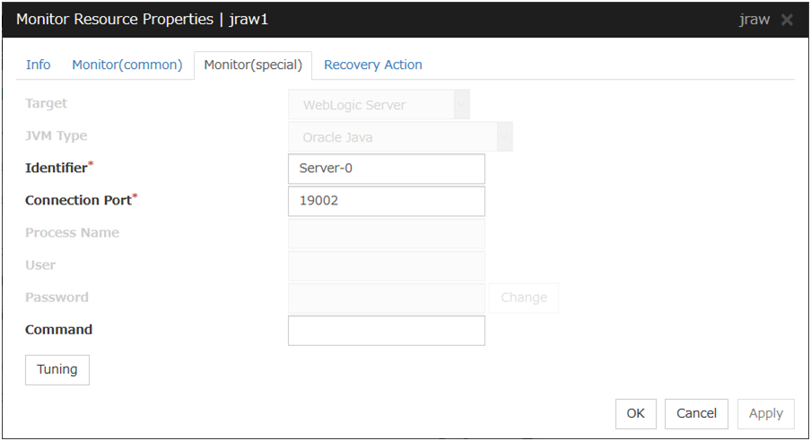Confirm the dialog with OK
This screenshot has width=811, height=441.
[636, 413]
